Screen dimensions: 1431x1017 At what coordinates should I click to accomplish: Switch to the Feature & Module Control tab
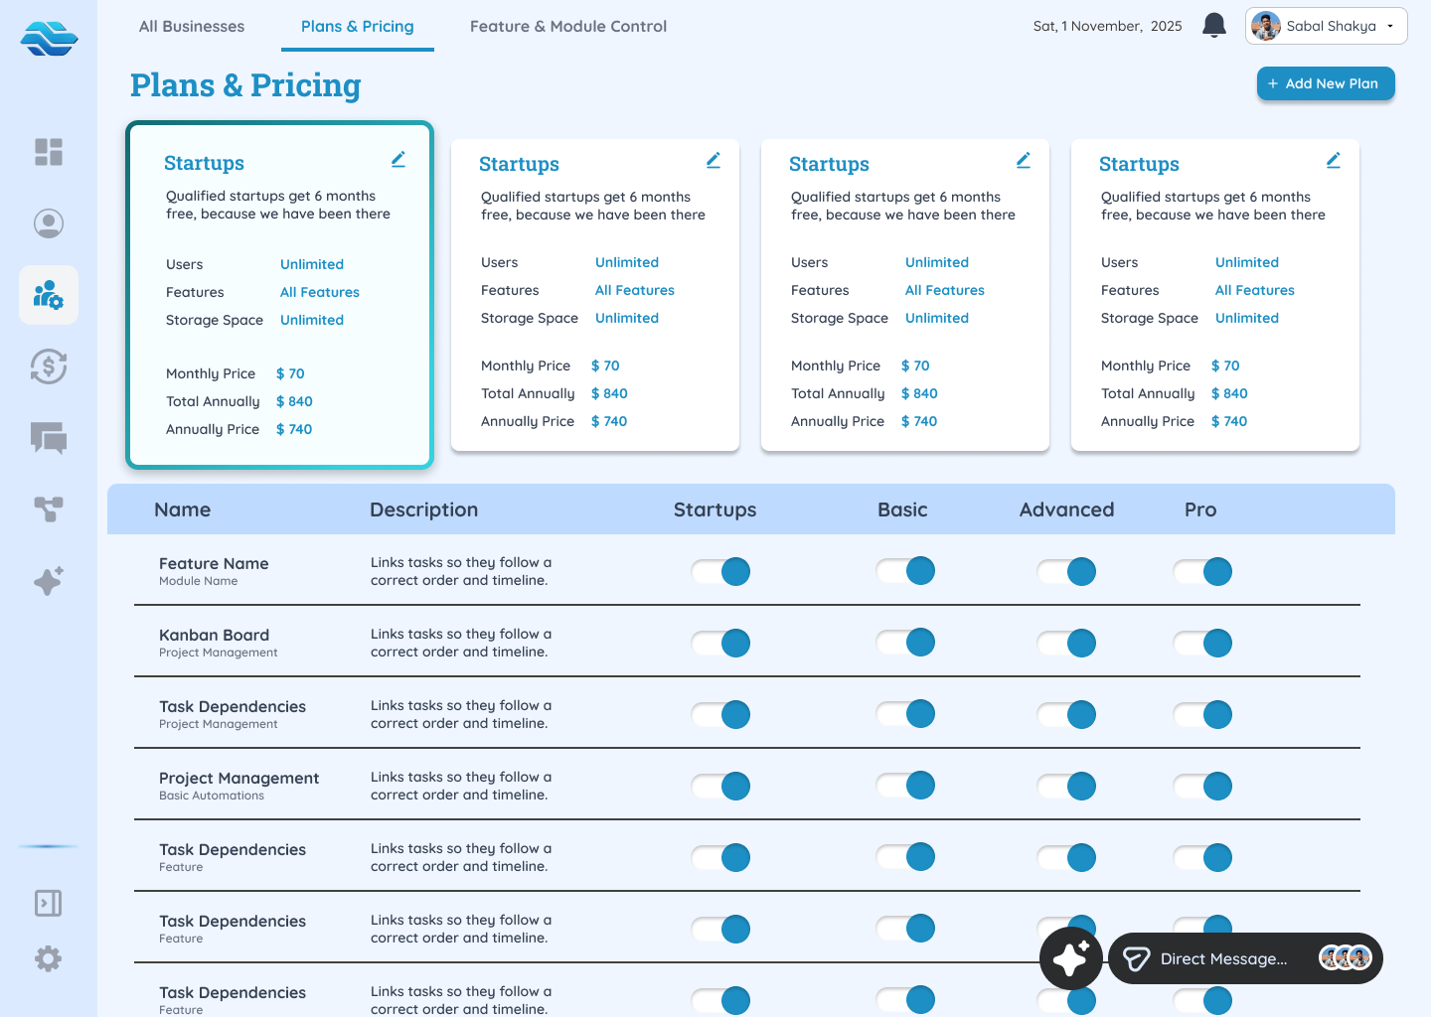[568, 26]
